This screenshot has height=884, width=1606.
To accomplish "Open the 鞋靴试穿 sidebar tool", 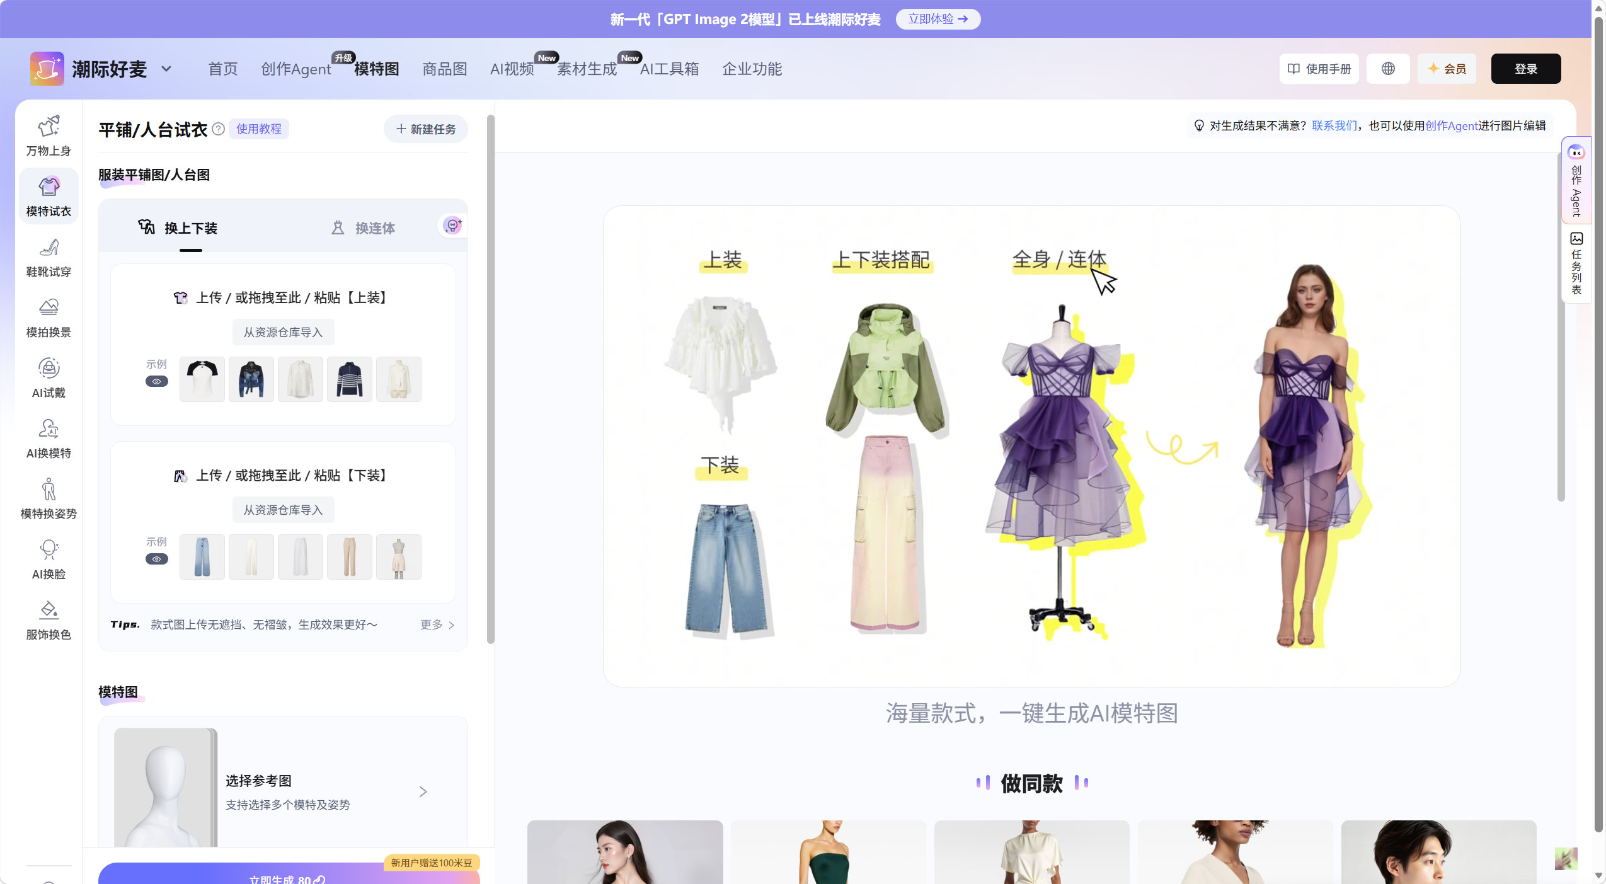I will (x=49, y=257).
